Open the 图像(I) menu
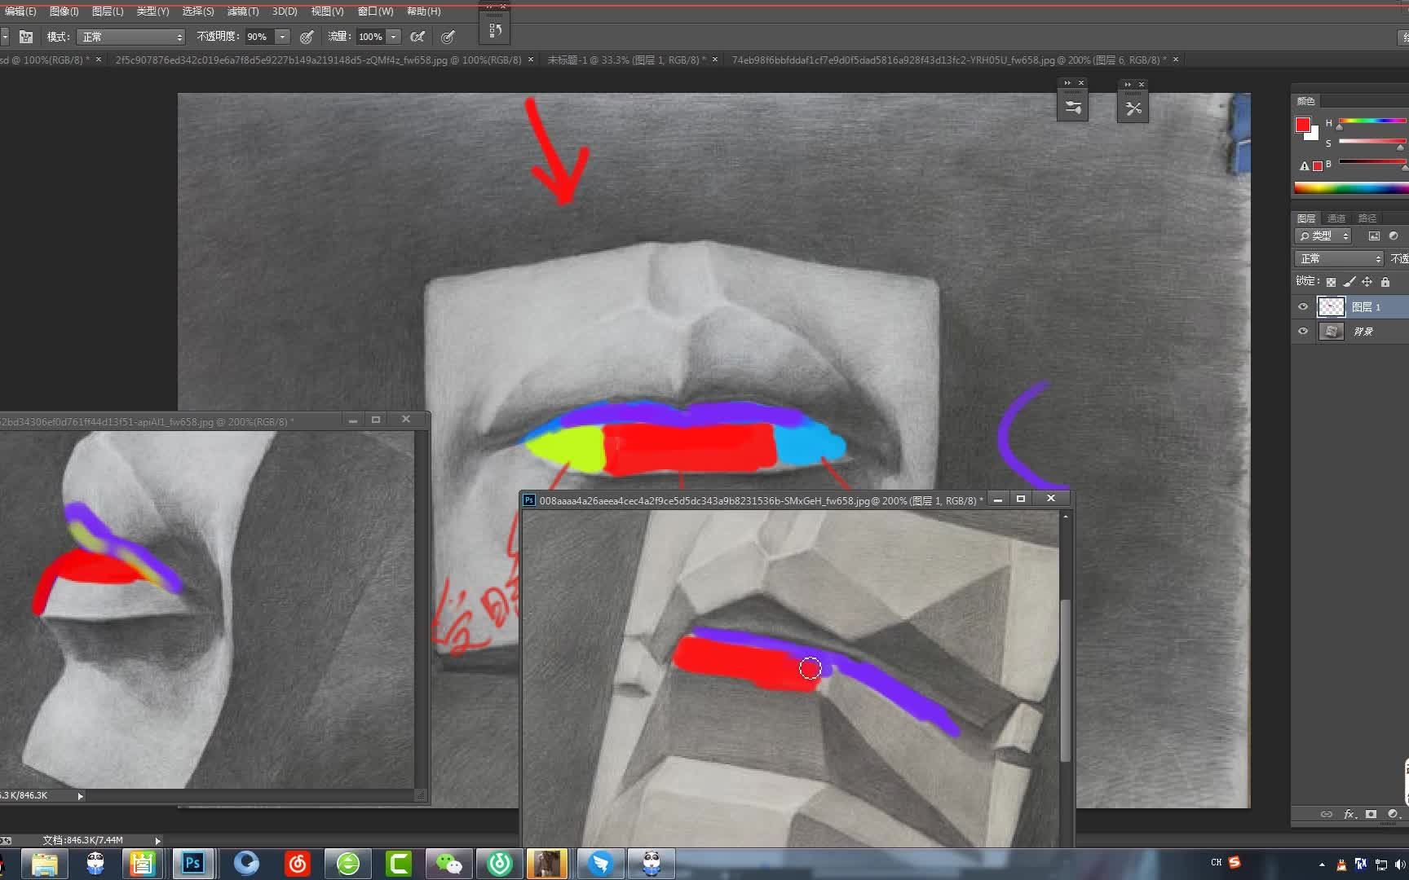The width and height of the screenshot is (1409, 880). (64, 11)
